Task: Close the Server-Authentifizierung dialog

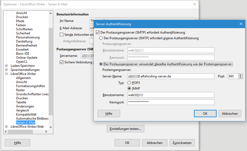Action: (x=241, y=24)
